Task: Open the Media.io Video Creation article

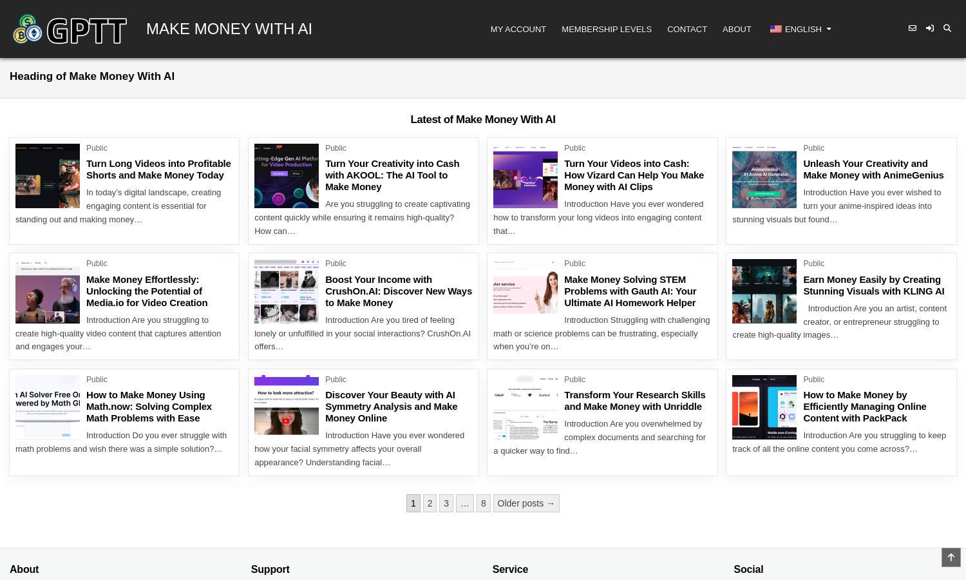Action: point(147,291)
